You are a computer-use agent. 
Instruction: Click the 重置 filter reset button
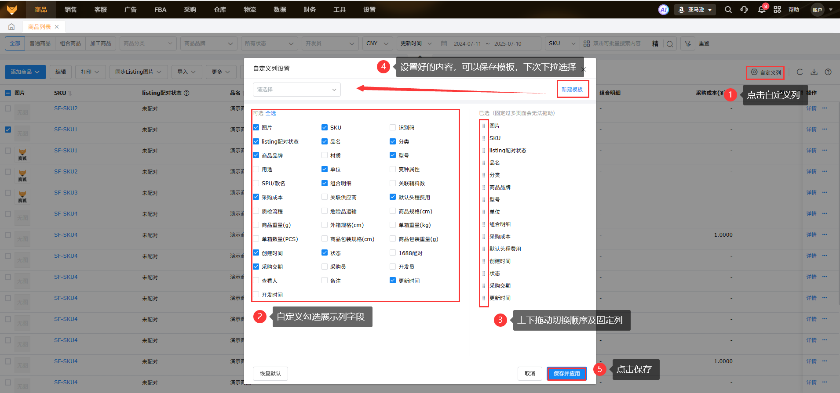point(704,43)
